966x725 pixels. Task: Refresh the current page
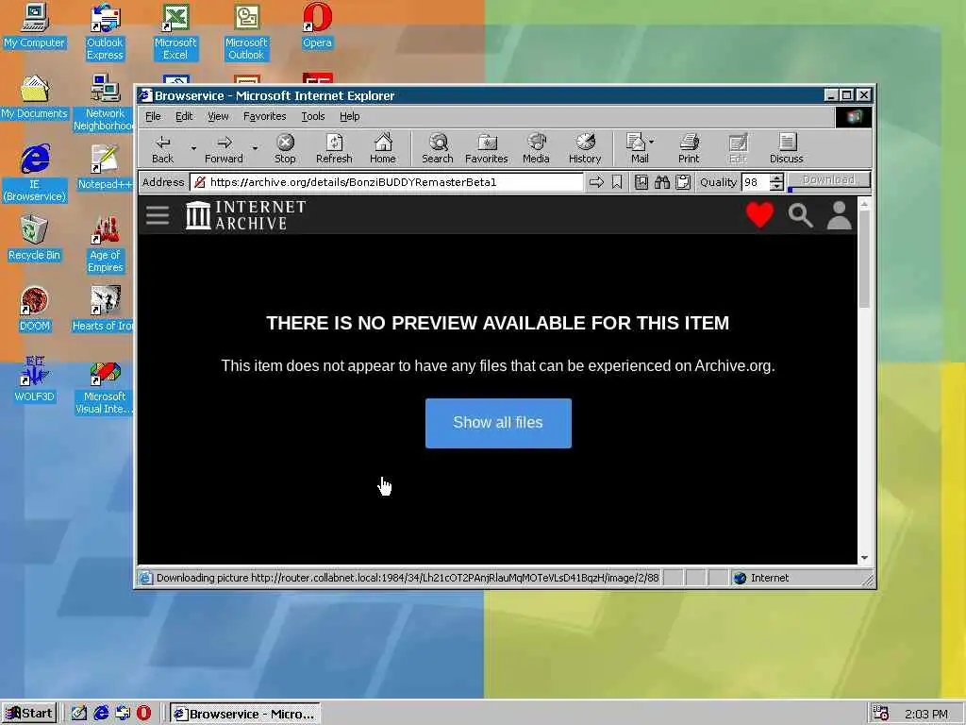pyautogui.click(x=334, y=148)
